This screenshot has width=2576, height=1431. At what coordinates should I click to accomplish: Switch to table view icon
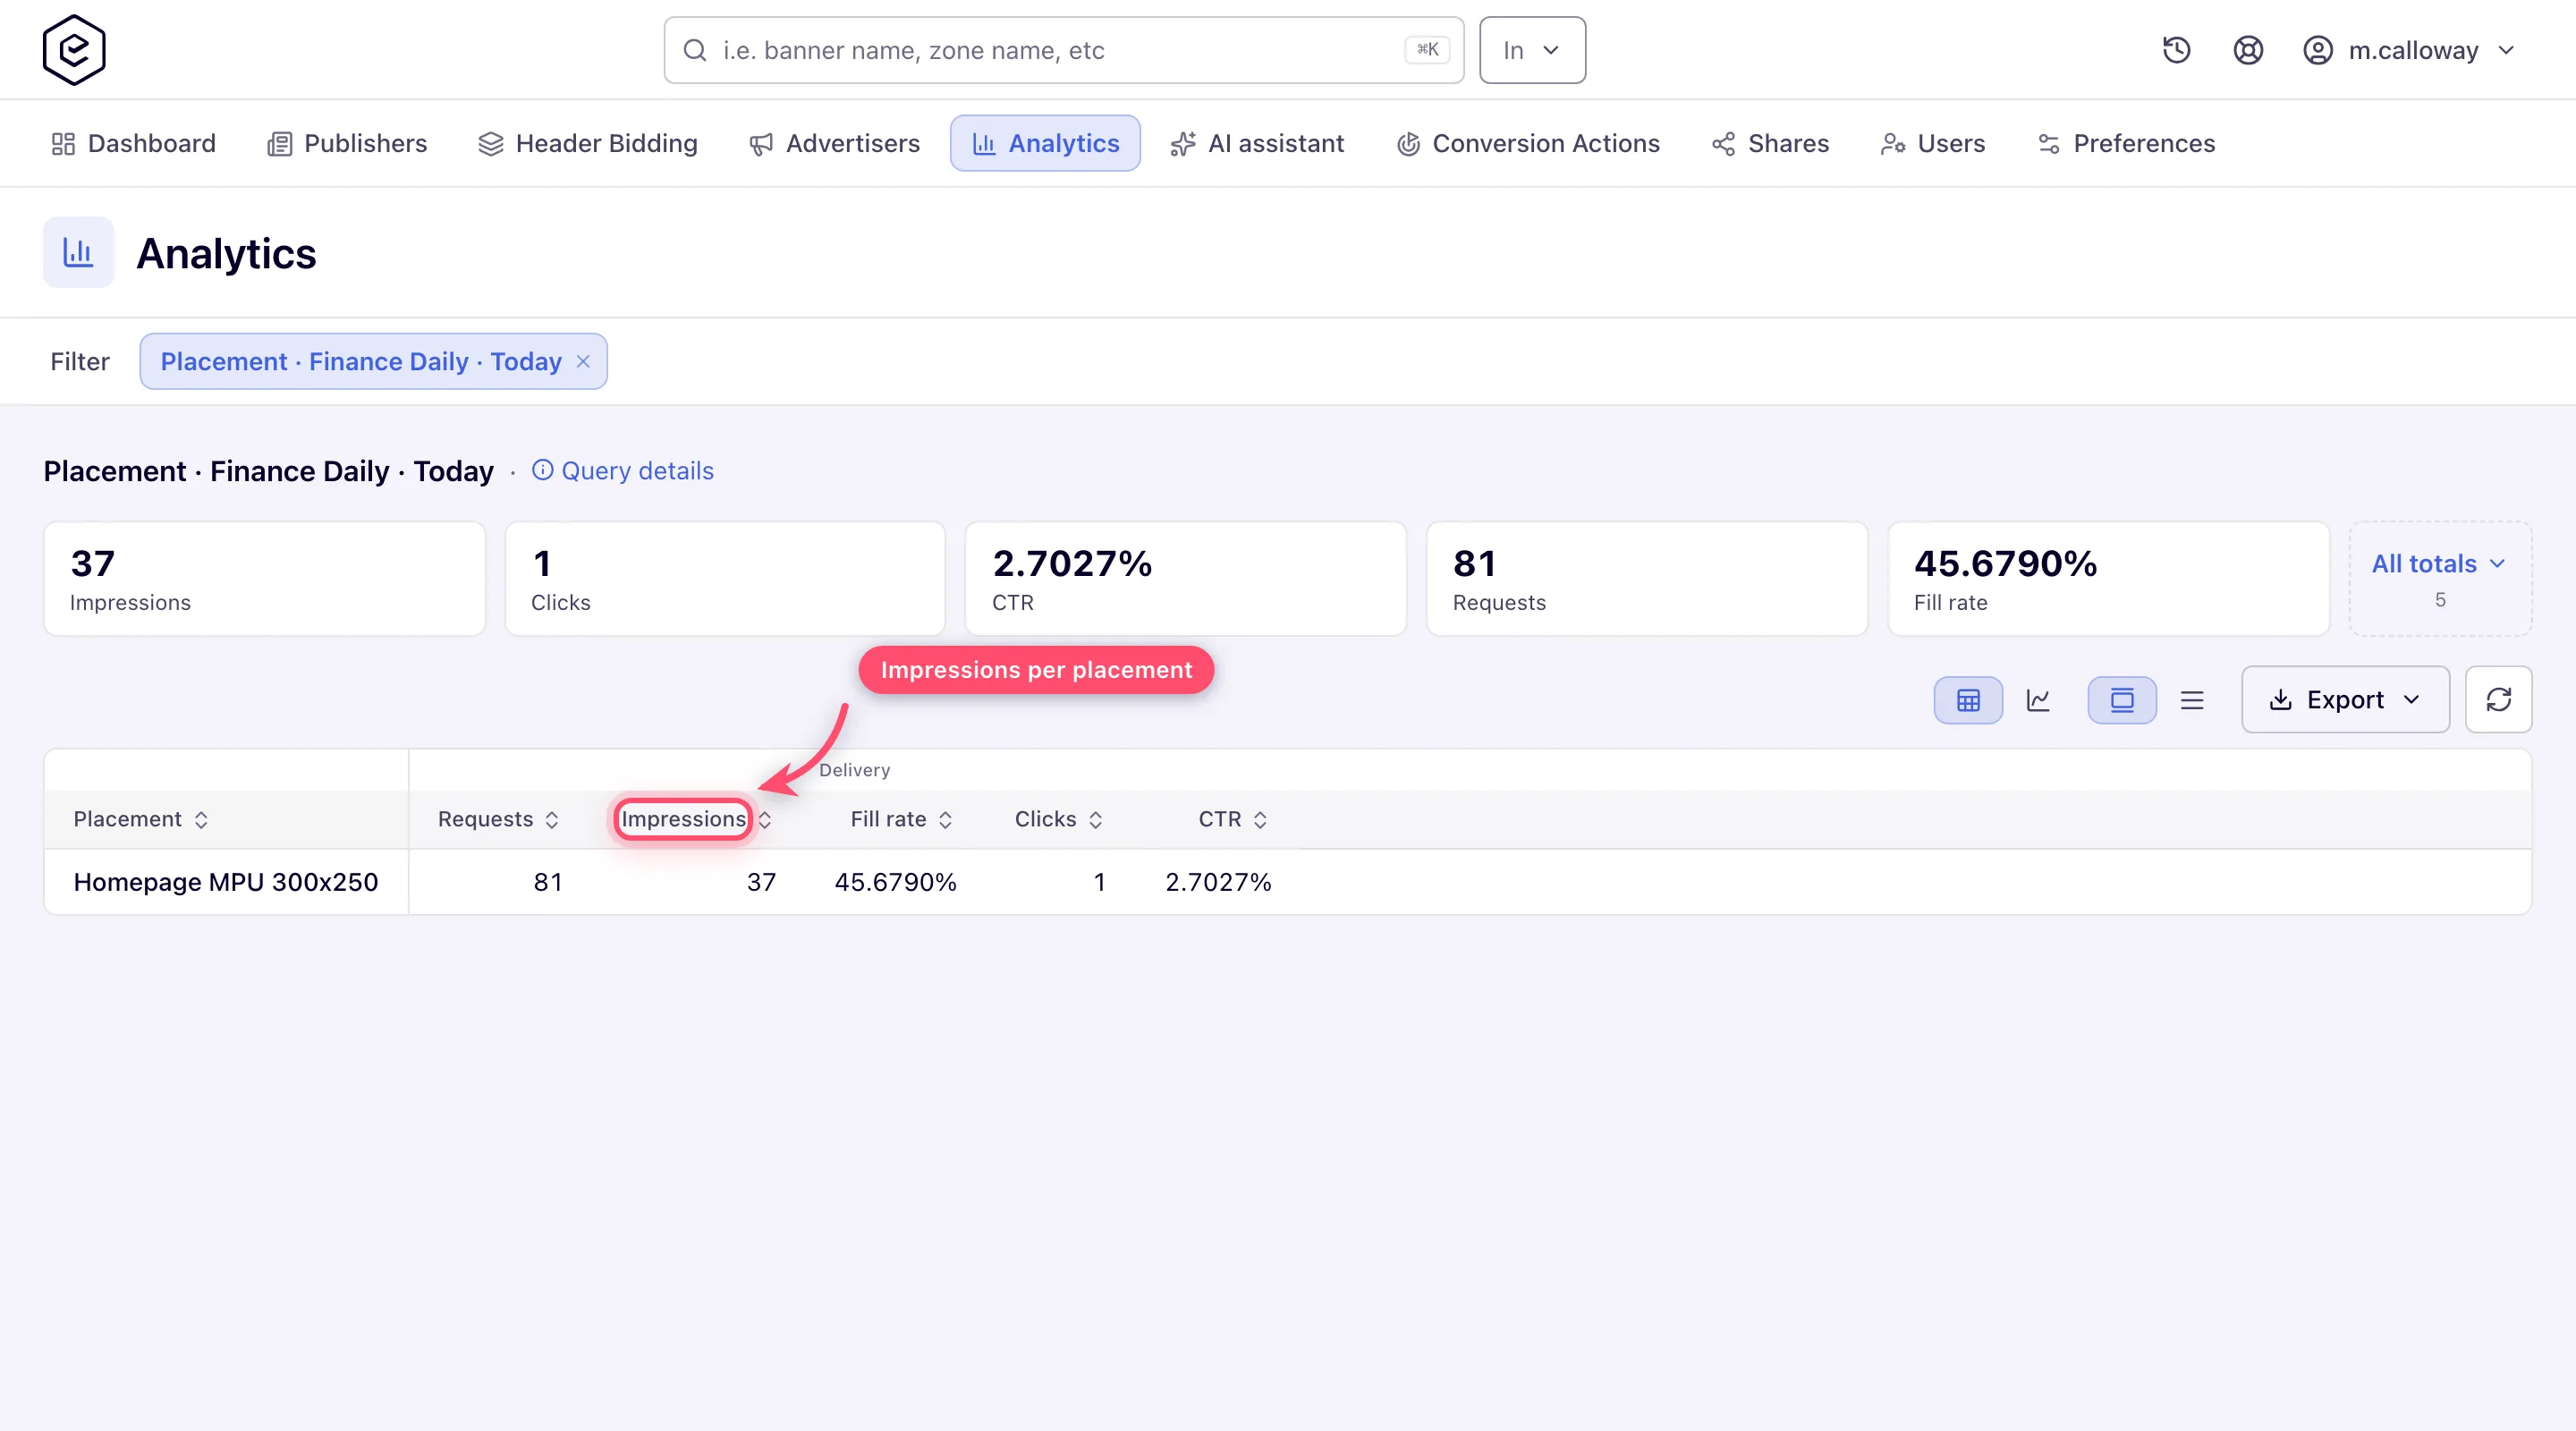[x=1968, y=700]
